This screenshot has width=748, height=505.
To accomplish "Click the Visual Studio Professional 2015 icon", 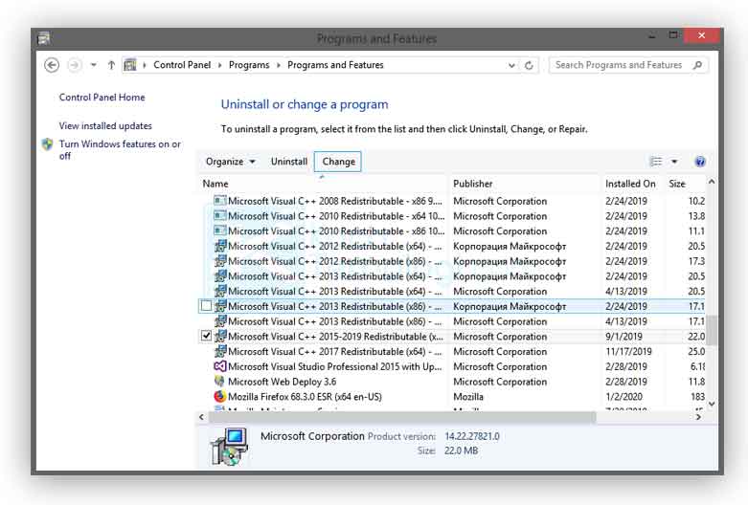I will 220,366.
